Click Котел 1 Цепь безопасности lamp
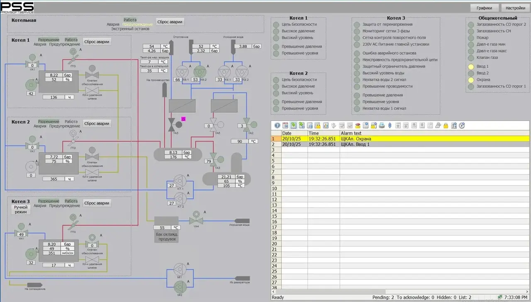This screenshot has width=531, height=302. [x=276, y=24]
